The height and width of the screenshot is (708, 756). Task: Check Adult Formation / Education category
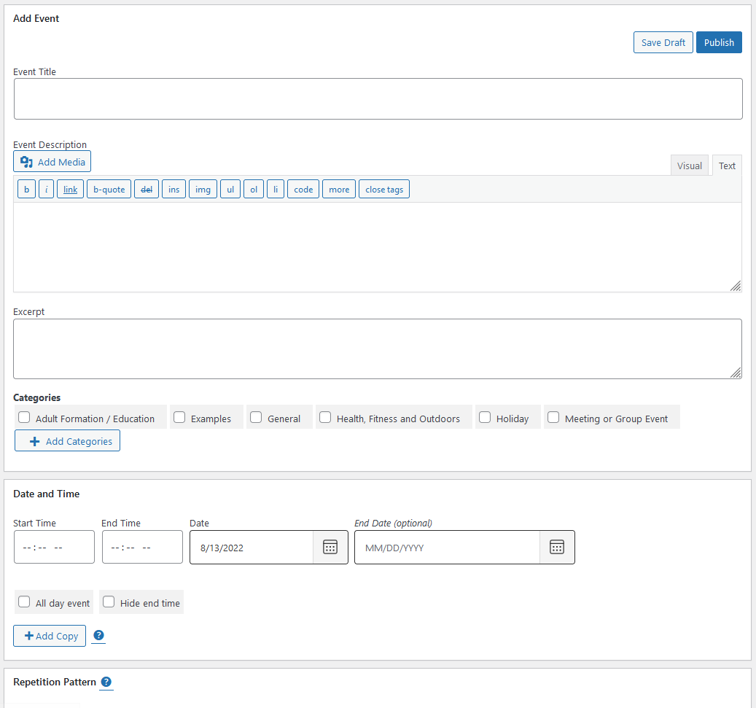(24, 417)
